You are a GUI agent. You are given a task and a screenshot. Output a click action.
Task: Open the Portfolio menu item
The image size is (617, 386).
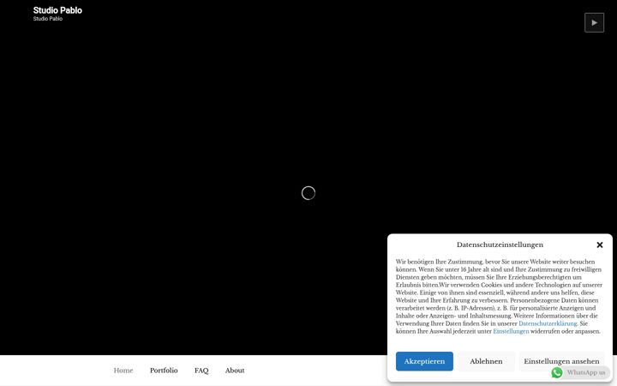click(164, 371)
